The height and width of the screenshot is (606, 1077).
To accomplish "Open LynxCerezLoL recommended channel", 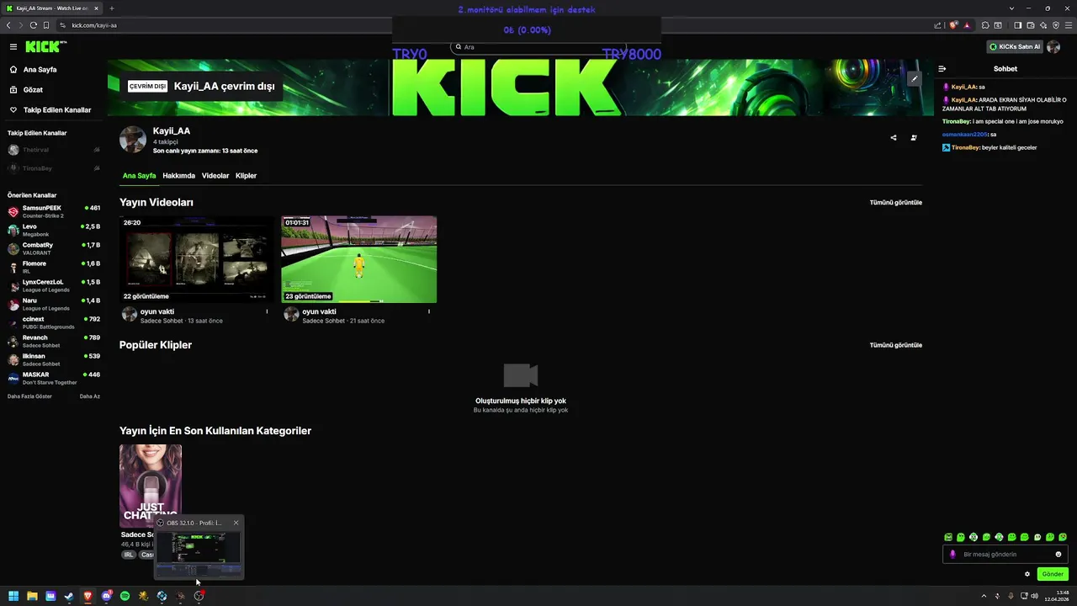I will (54, 285).
